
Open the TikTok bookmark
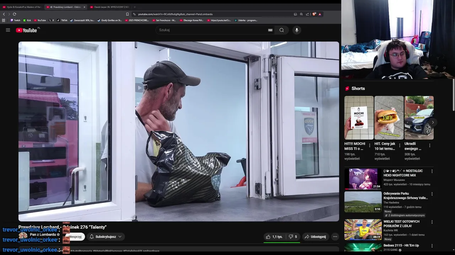pos(62,20)
